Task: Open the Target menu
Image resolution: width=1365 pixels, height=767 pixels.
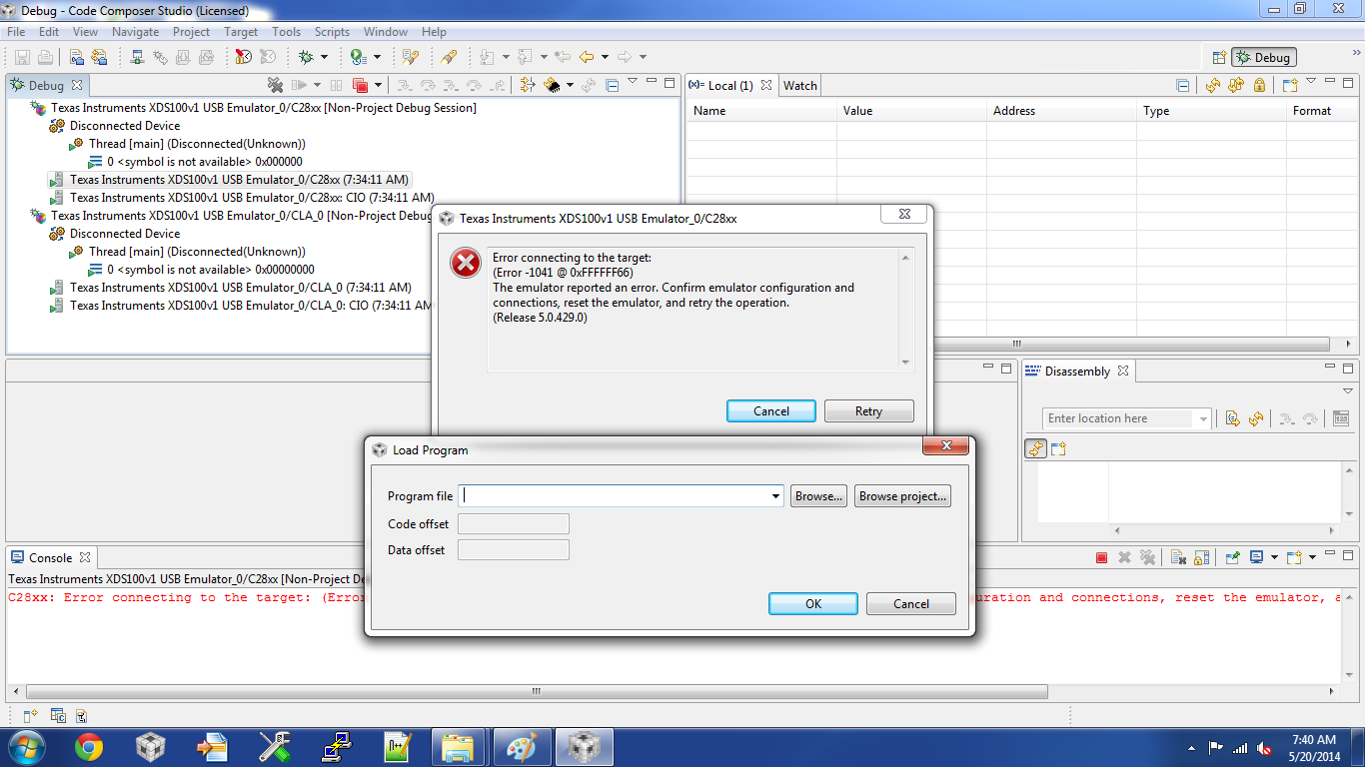Action: (241, 32)
